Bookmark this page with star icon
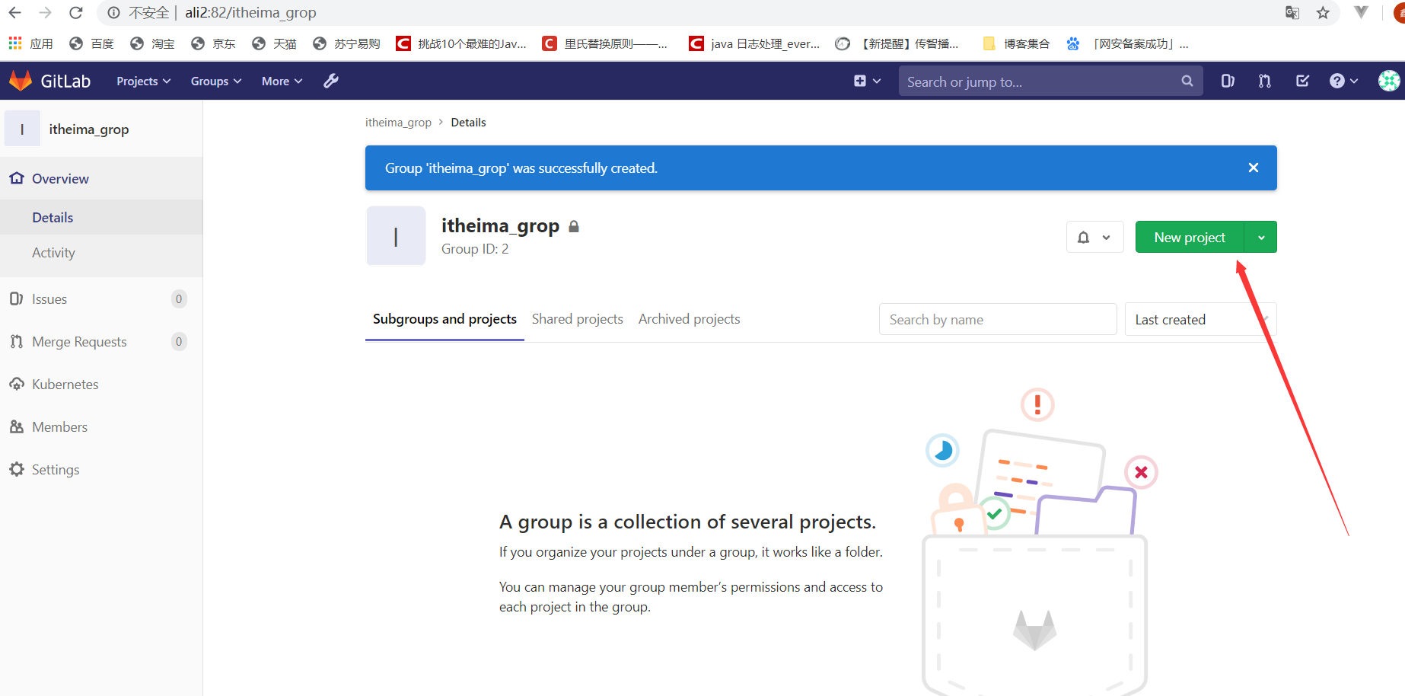Image resolution: width=1405 pixels, height=696 pixels. pos(1323,13)
